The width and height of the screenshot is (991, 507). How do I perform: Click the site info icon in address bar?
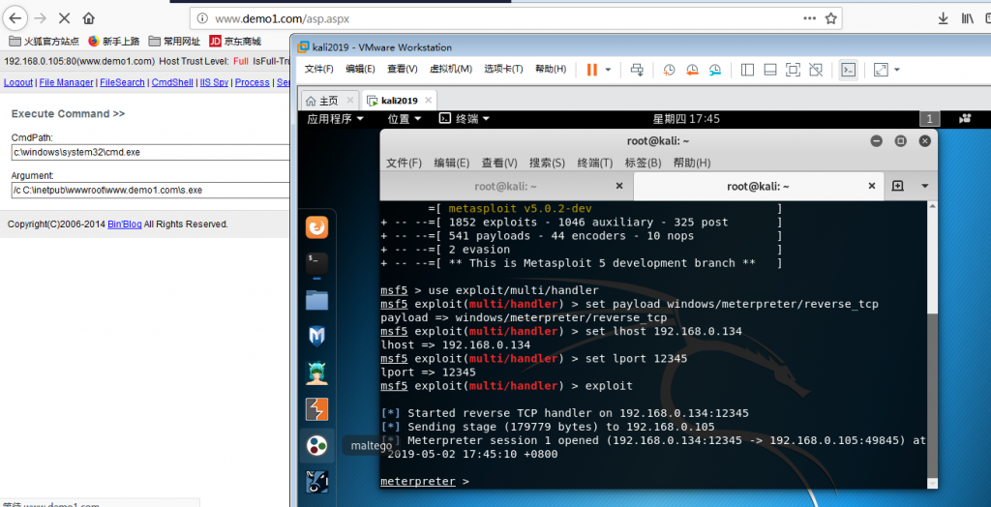point(201,18)
